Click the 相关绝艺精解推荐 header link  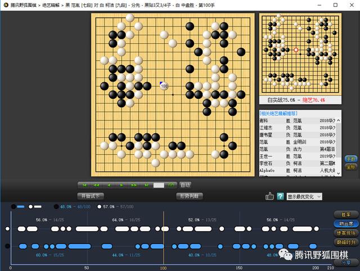click(x=278, y=114)
